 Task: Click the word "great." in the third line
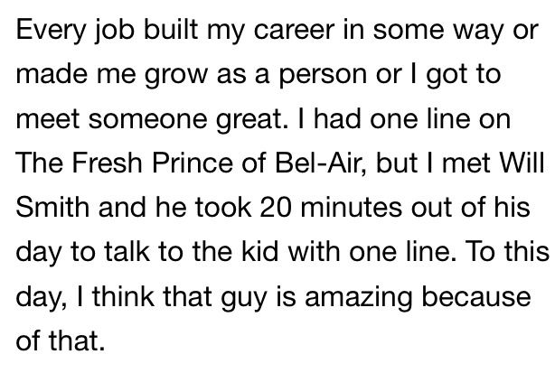pyautogui.click(x=253, y=120)
